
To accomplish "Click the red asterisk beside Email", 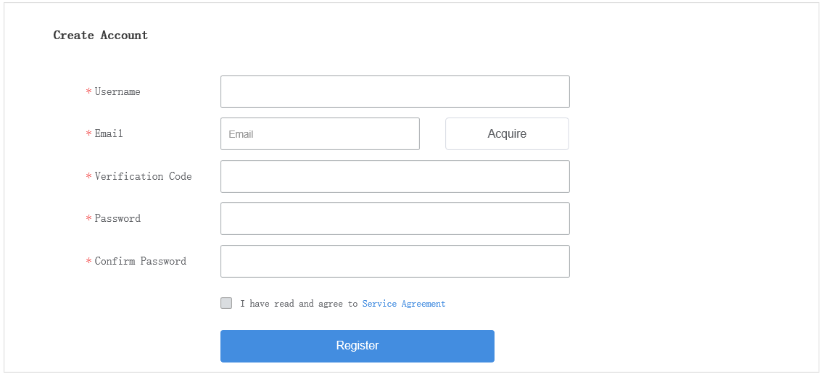I will 88,134.
